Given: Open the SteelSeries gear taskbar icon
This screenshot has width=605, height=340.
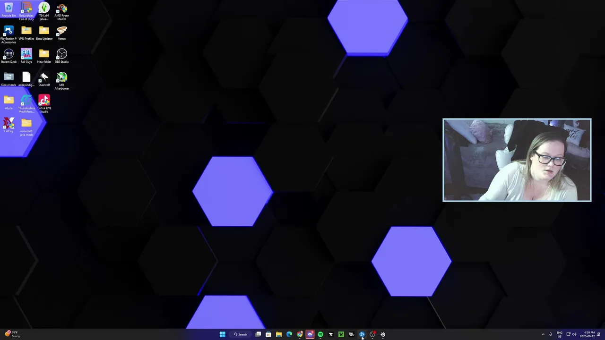Looking at the screenshot, I should click(383, 334).
